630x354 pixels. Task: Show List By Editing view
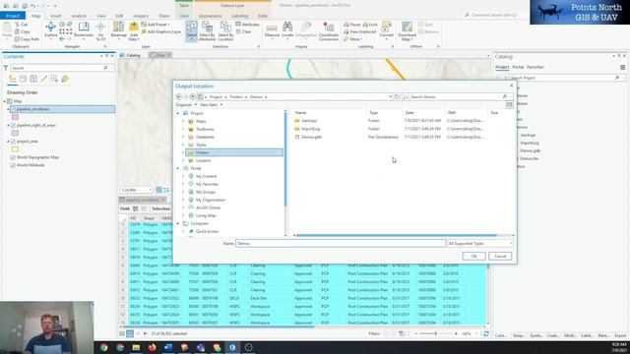43,79
